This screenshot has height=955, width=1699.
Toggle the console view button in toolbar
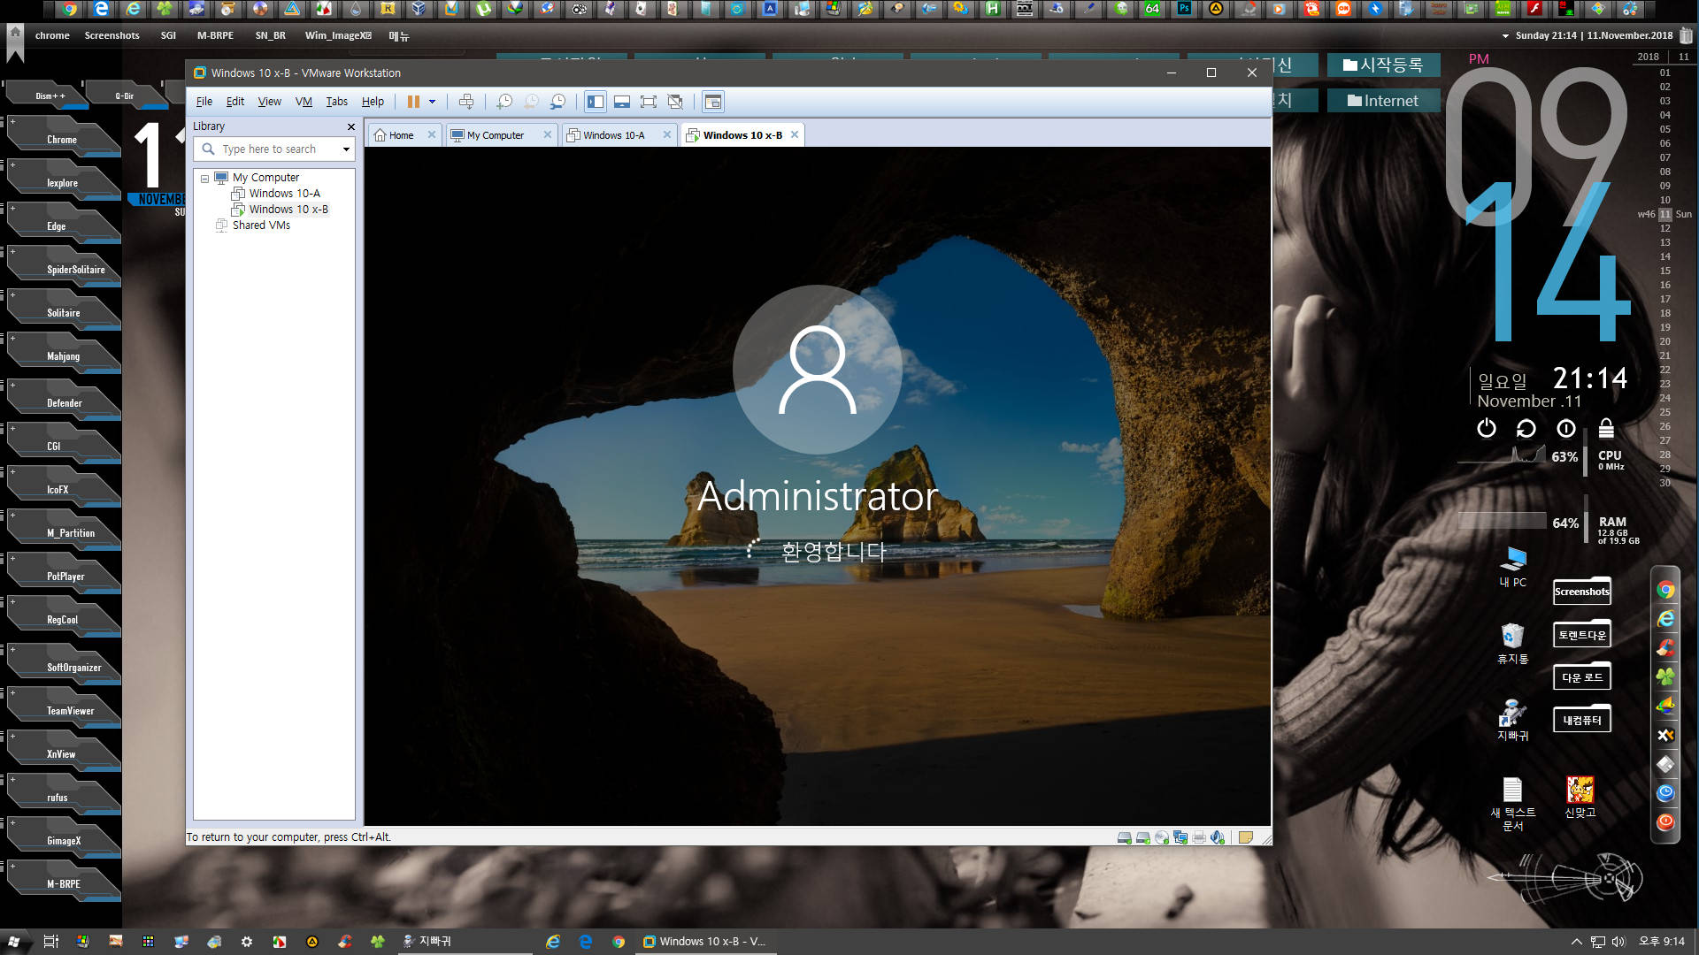pos(712,102)
